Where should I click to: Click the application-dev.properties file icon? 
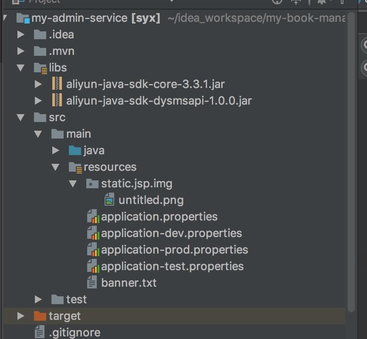(92, 233)
